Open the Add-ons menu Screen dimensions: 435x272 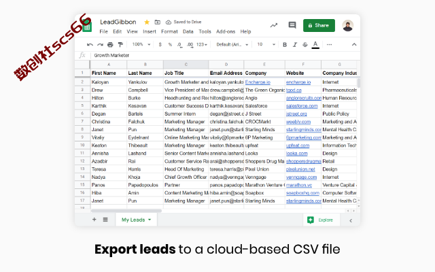click(226, 31)
